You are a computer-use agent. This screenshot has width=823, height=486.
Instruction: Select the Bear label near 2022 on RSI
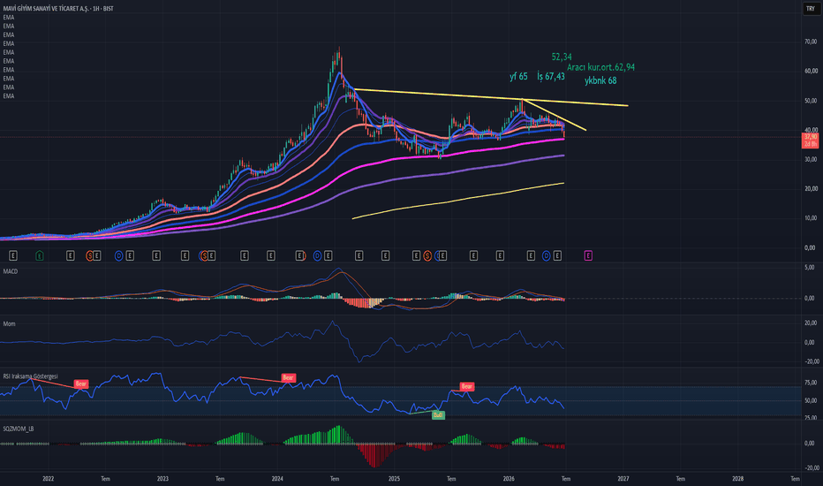[x=81, y=384]
